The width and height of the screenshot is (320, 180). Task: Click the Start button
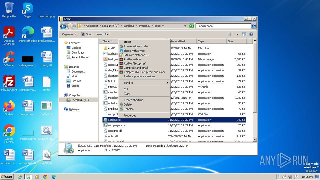[7, 176]
